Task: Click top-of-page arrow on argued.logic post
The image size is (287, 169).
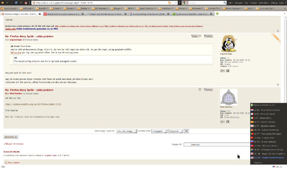Action: (278, 85)
